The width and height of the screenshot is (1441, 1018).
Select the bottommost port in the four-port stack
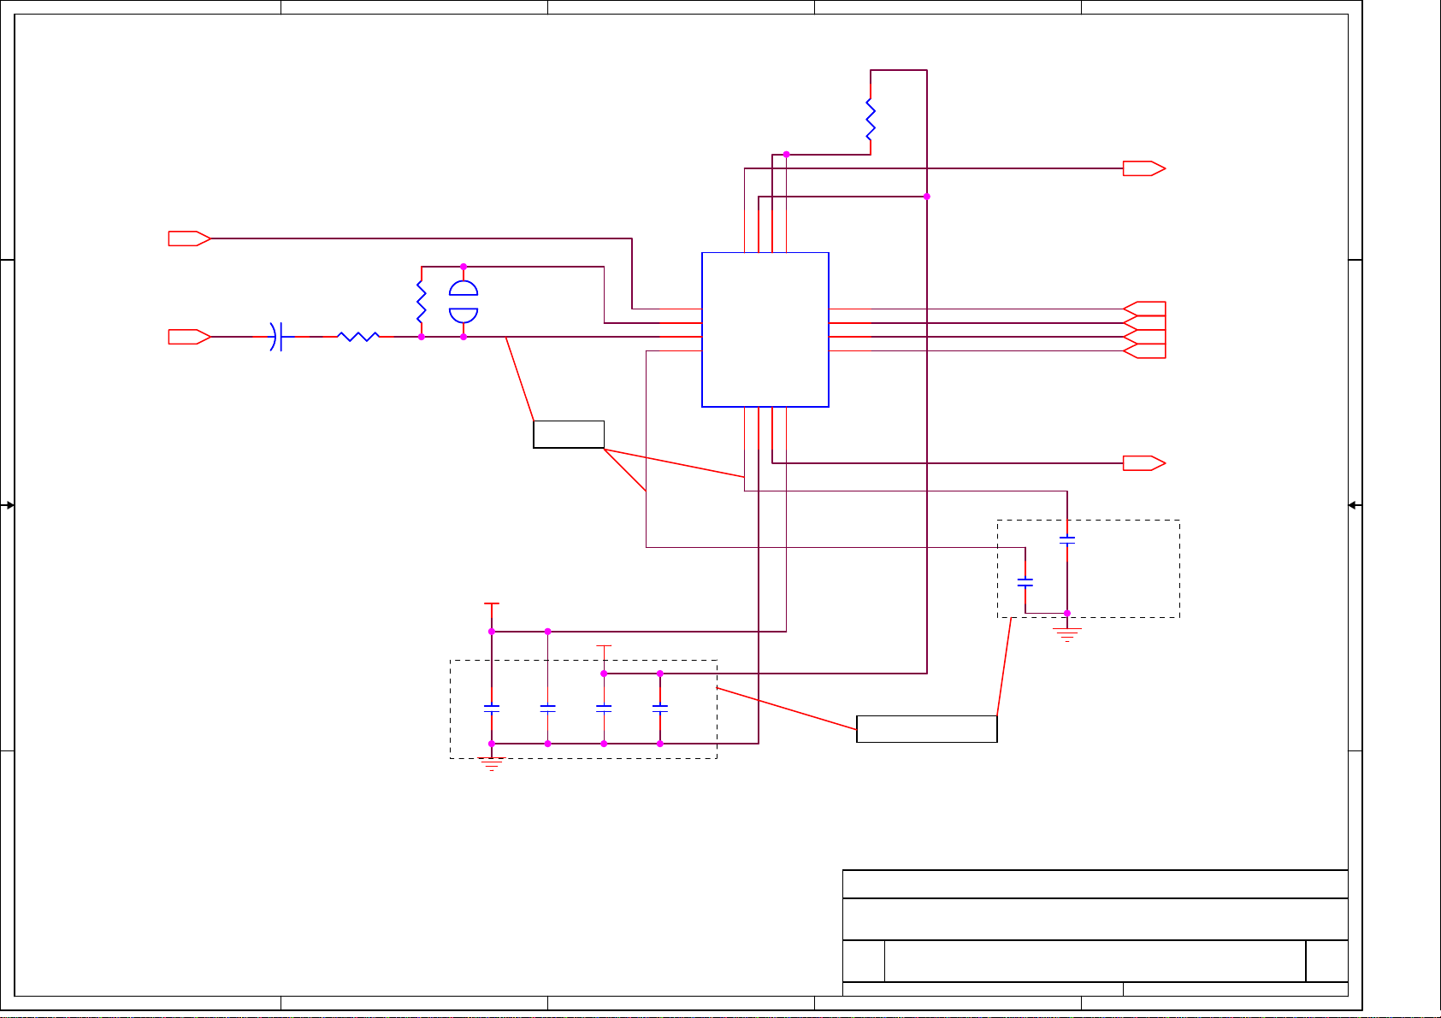pos(1144,351)
